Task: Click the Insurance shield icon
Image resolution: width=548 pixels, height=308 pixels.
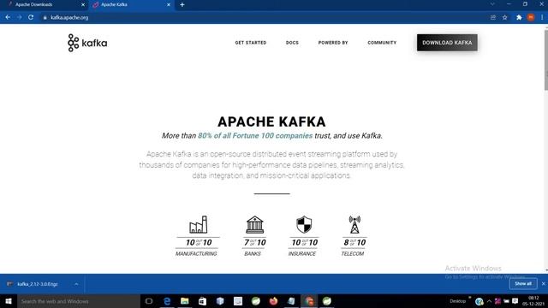Action: 304,224
